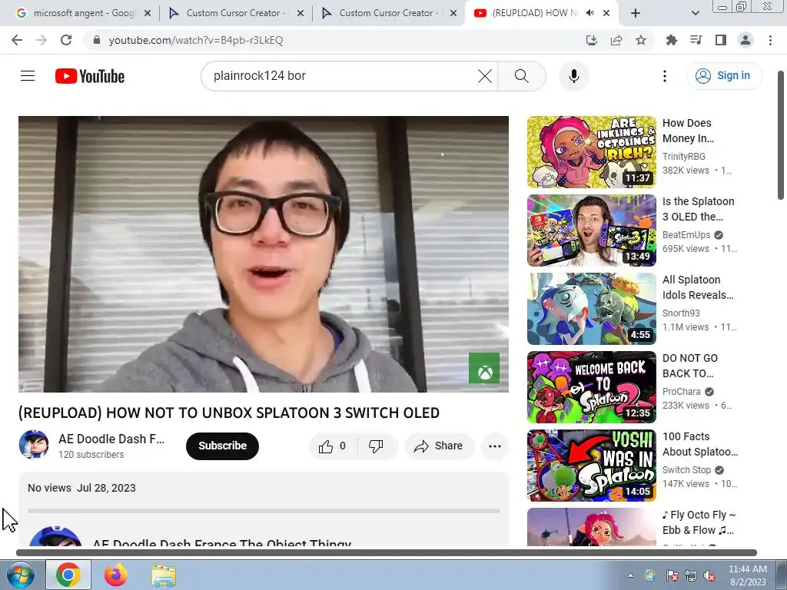Open more actions ellipsis under video
Screen dimensions: 787x590
click(x=495, y=446)
